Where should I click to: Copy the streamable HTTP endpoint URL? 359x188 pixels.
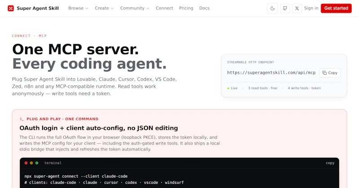click(330, 73)
